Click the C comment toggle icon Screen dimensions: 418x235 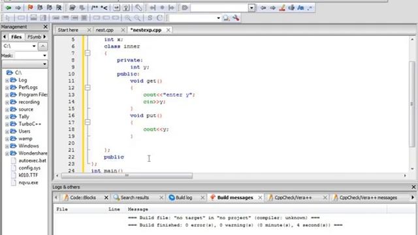click(x=159, y=18)
